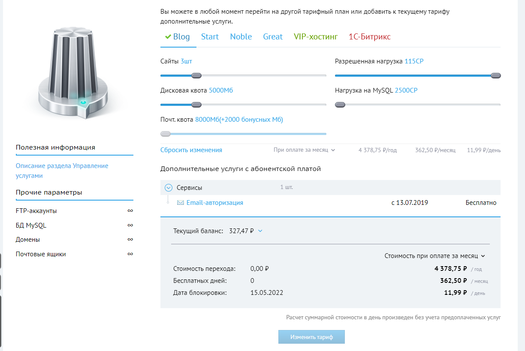Click the Сбросить изменения link
Screen dimensions: 525x351
pyautogui.click(x=191, y=150)
